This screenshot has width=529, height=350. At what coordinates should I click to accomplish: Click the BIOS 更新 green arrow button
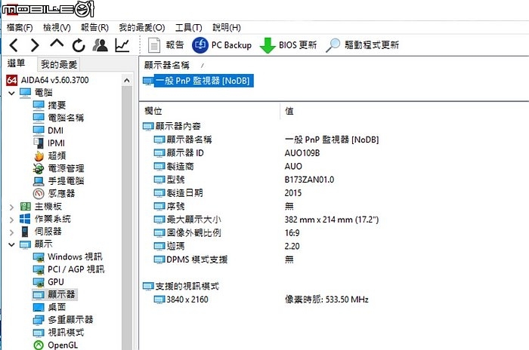(288, 45)
